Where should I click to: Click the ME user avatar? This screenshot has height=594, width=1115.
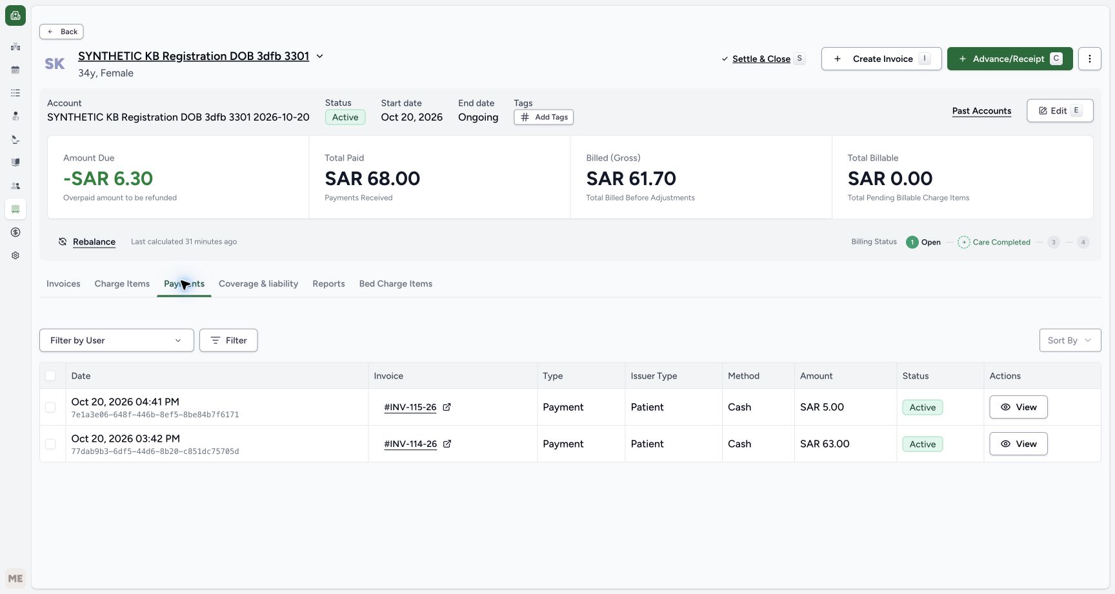click(15, 579)
